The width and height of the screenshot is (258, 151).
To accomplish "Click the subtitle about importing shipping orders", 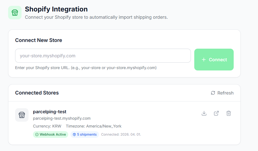I will [x=96, y=17].
